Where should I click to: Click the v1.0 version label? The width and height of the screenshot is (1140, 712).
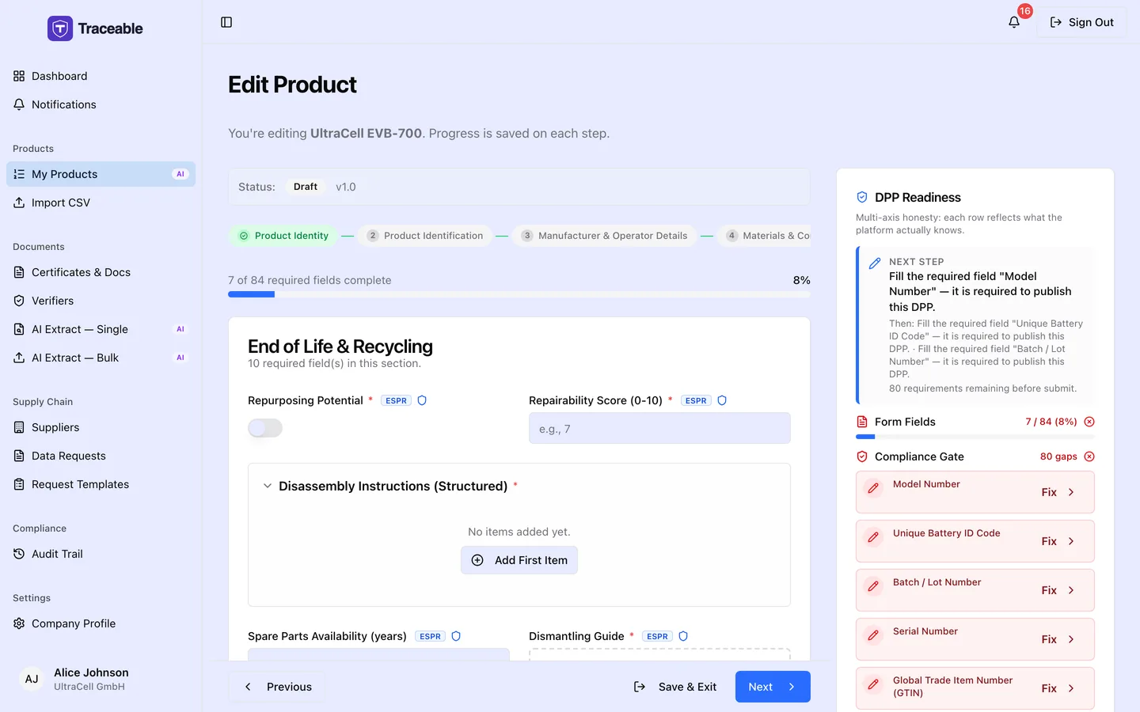346,187
